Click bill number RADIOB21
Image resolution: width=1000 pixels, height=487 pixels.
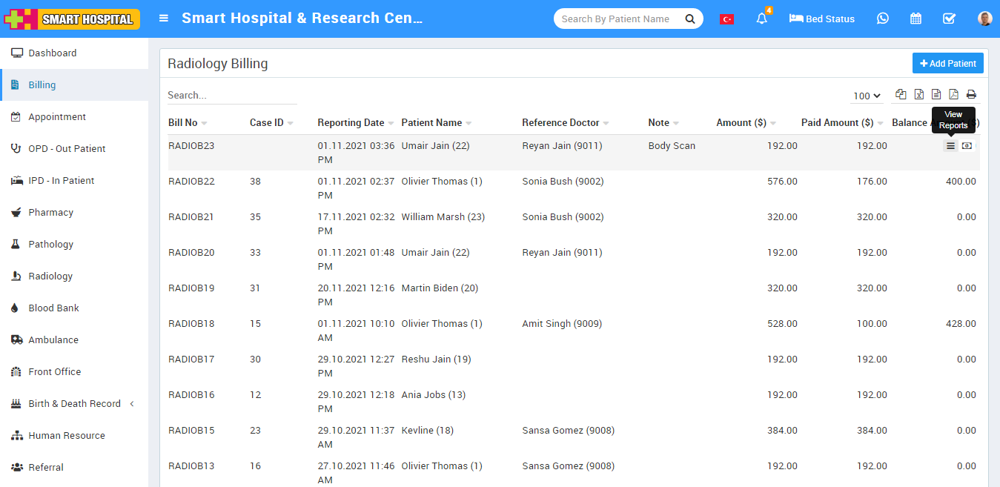[191, 217]
